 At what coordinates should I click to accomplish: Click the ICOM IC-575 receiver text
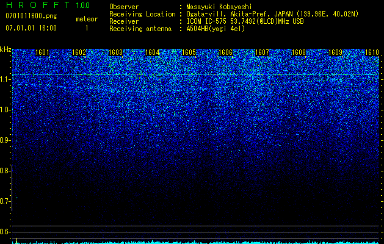click(x=245, y=21)
